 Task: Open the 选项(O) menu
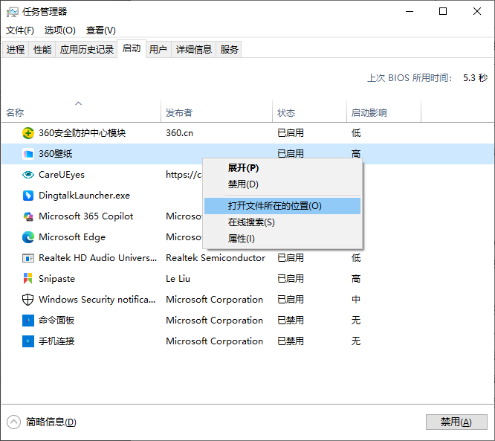click(x=60, y=30)
